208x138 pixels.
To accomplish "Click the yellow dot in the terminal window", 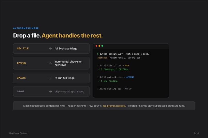I will [99, 46].
